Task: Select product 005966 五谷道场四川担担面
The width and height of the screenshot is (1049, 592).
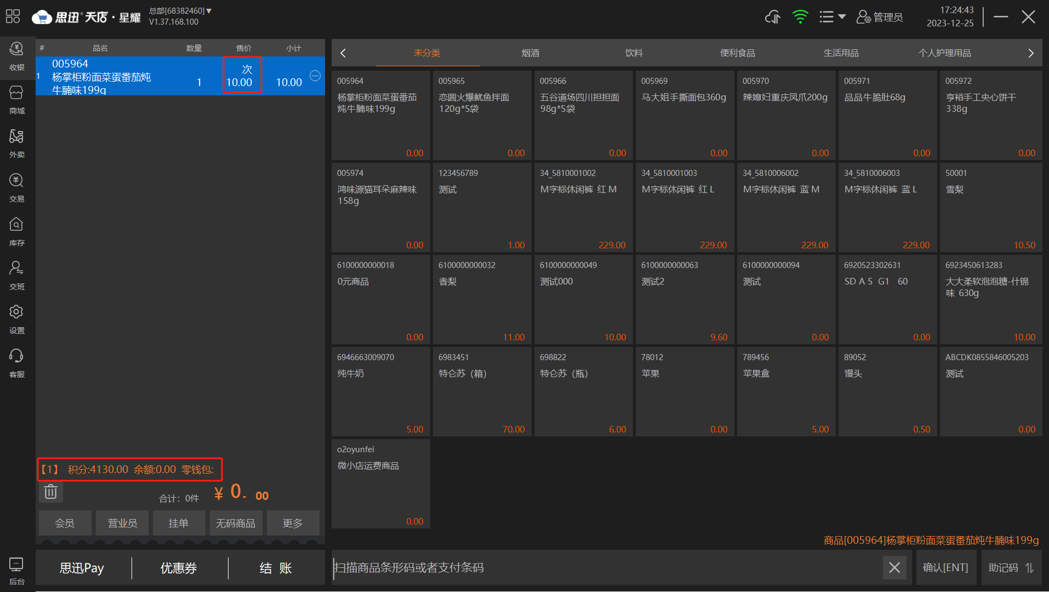Action: (x=584, y=116)
